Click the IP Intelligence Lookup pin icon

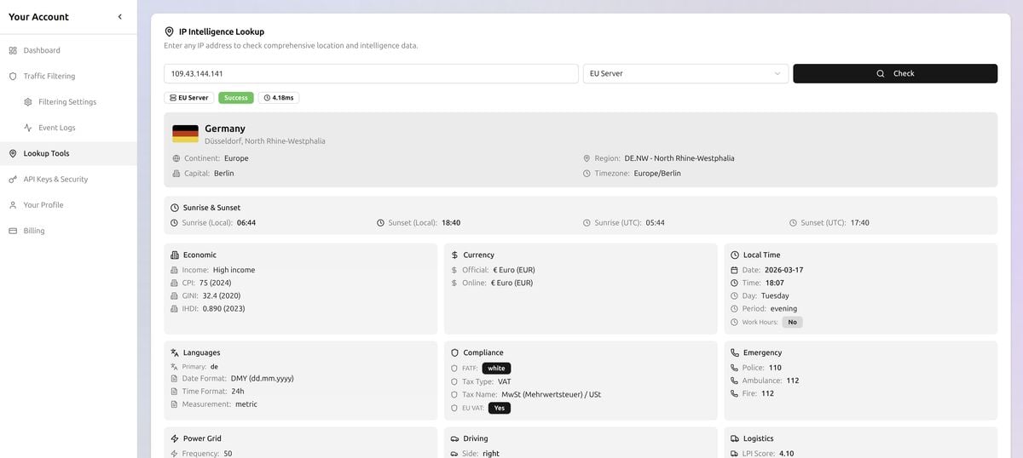[x=169, y=31]
